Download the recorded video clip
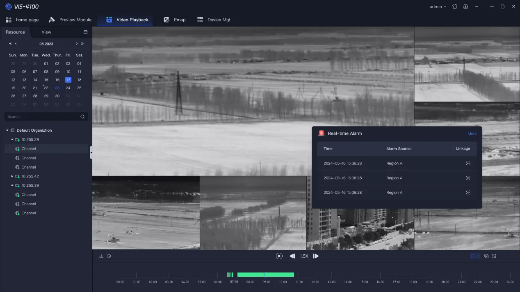Viewport: 520px width, 292px height. coord(101,256)
